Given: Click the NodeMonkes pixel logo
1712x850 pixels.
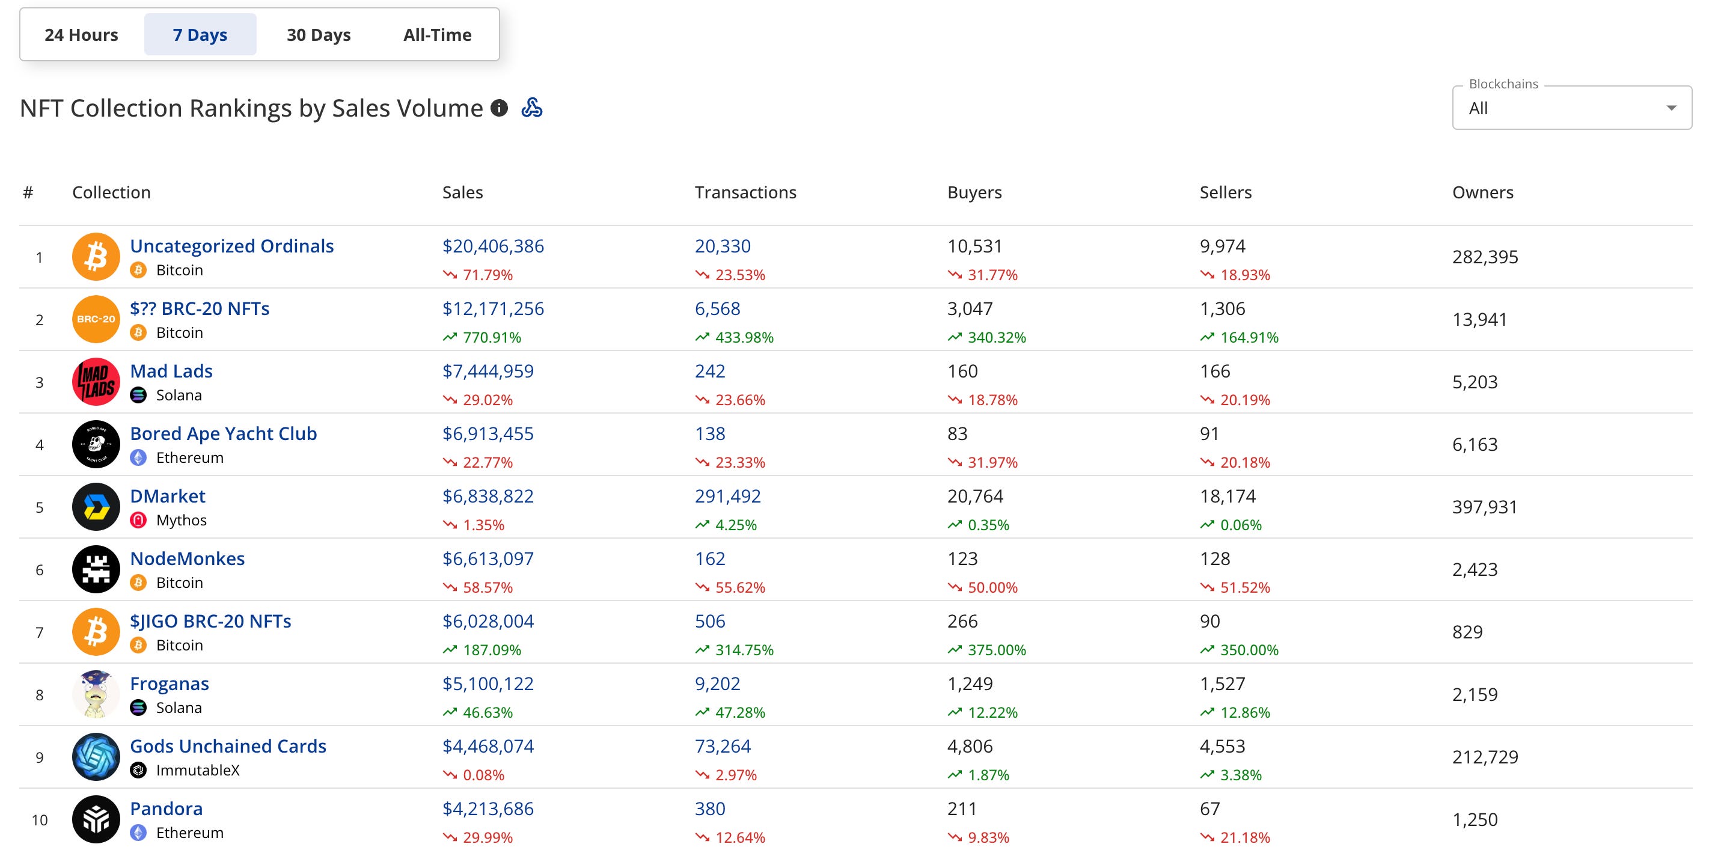Looking at the screenshot, I should pos(96,569).
